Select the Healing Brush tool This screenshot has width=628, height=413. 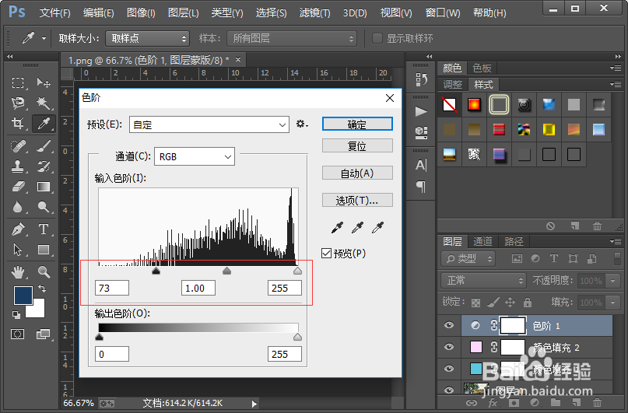(18, 146)
